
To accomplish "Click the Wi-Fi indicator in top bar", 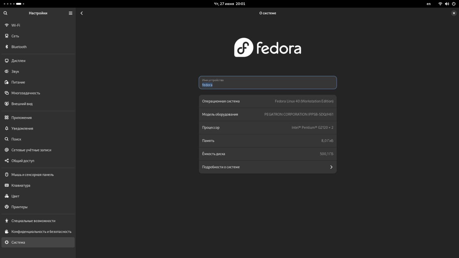I will [x=440, y=4].
